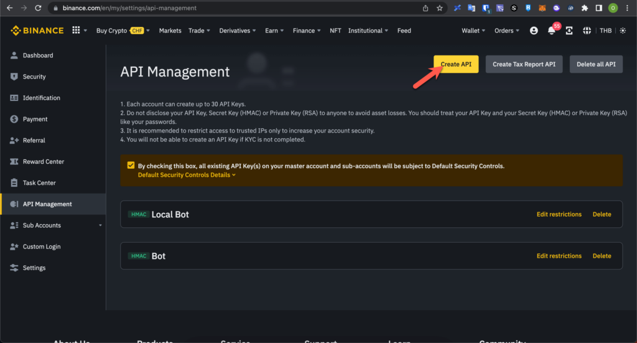Image resolution: width=637 pixels, height=343 pixels.
Task: Open the Feed menu item
Action: [x=404, y=31]
